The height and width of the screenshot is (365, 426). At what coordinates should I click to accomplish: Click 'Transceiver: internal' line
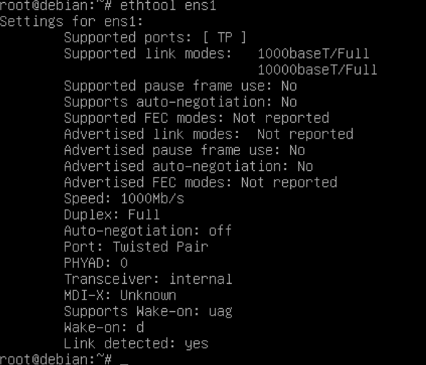(x=148, y=279)
